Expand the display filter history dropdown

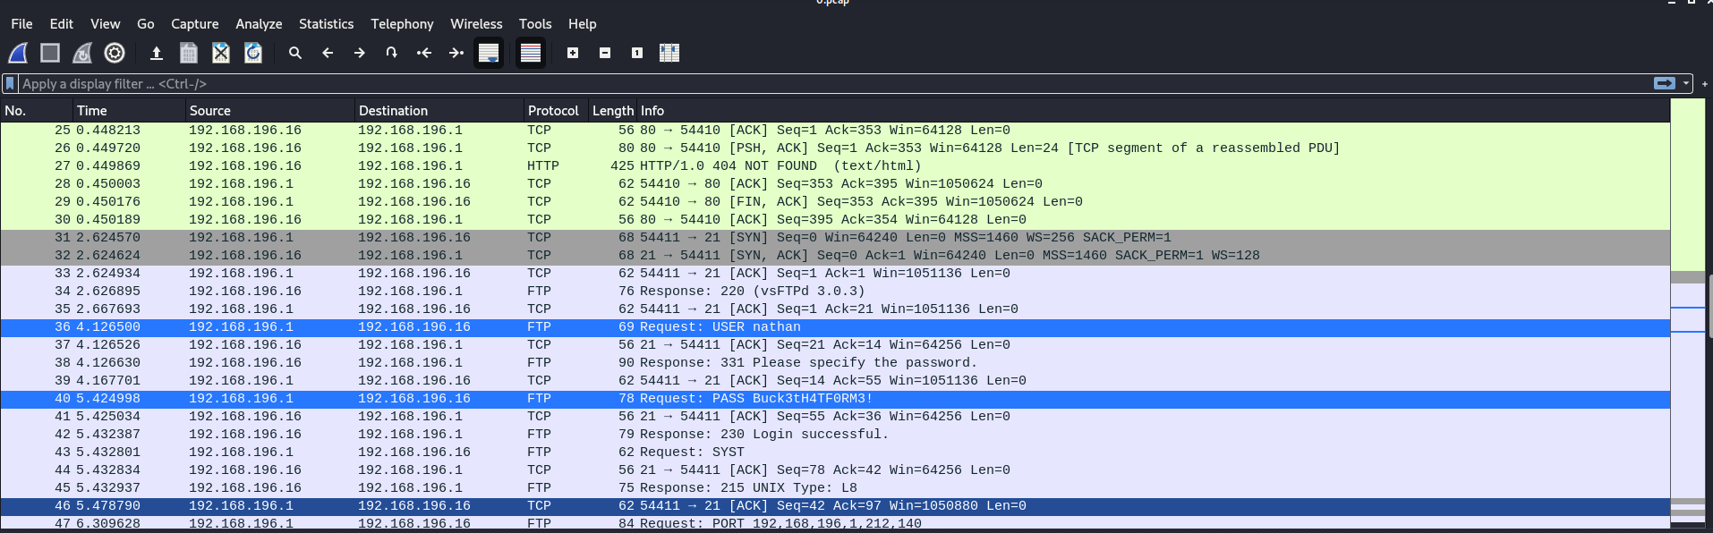point(1686,83)
